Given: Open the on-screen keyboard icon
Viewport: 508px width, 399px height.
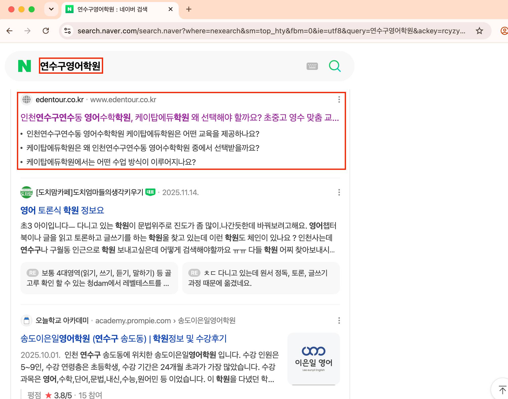Looking at the screenshot, I should tap(312, 66).
